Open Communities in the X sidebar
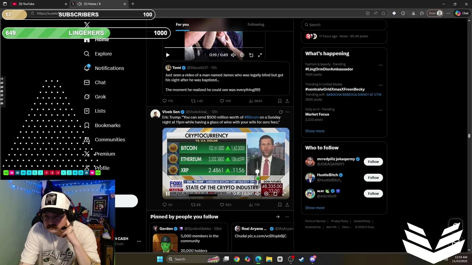The height and width of the screenshot is (265, 472). click(x=104, y=139)
